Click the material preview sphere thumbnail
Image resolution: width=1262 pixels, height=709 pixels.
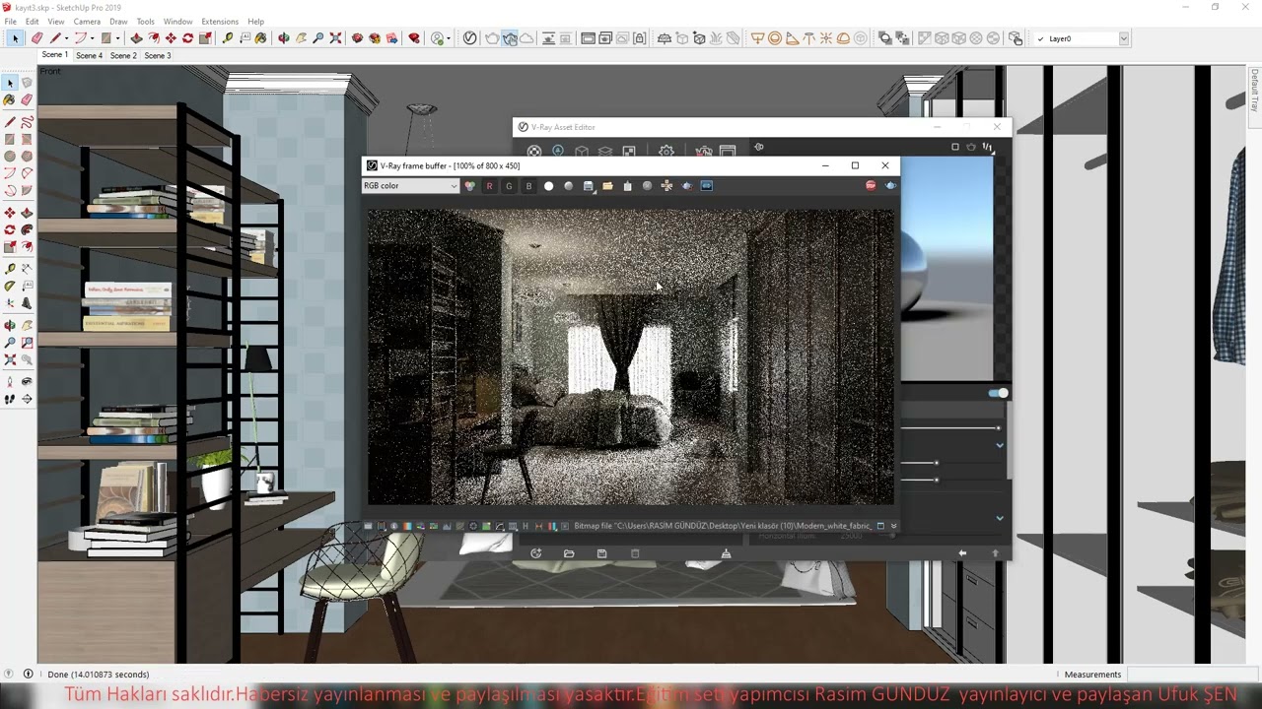947,268
